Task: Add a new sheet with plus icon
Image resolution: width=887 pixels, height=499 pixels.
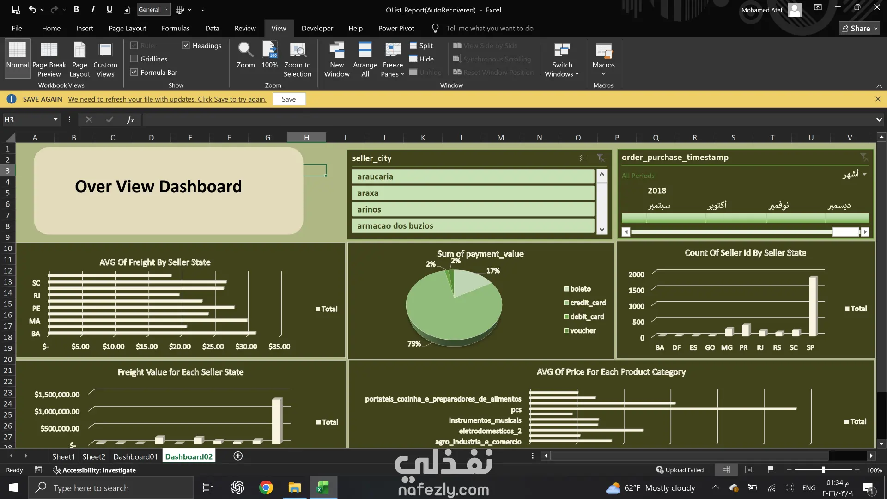Action: [238, 456]
